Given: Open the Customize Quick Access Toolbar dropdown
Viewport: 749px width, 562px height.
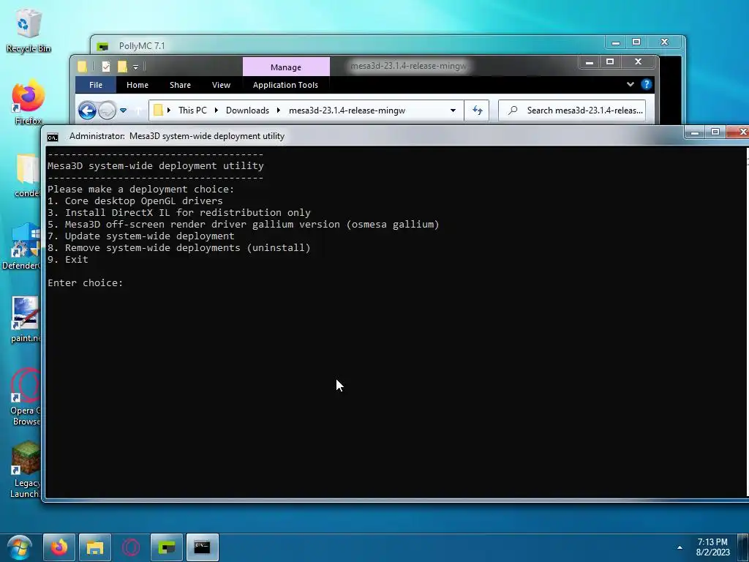Looking at the screenshot, I should (135, 67).
